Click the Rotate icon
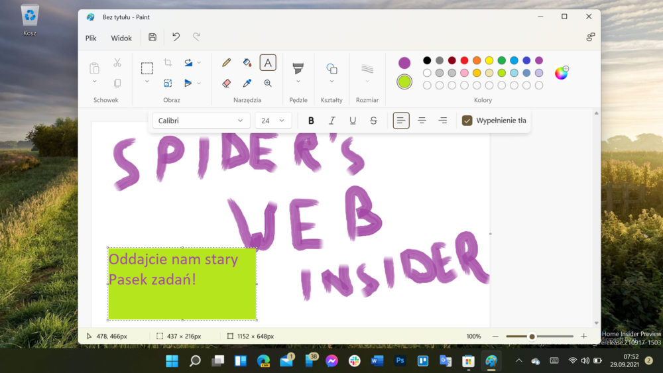 pyautogui.click(x=188, y=62)
